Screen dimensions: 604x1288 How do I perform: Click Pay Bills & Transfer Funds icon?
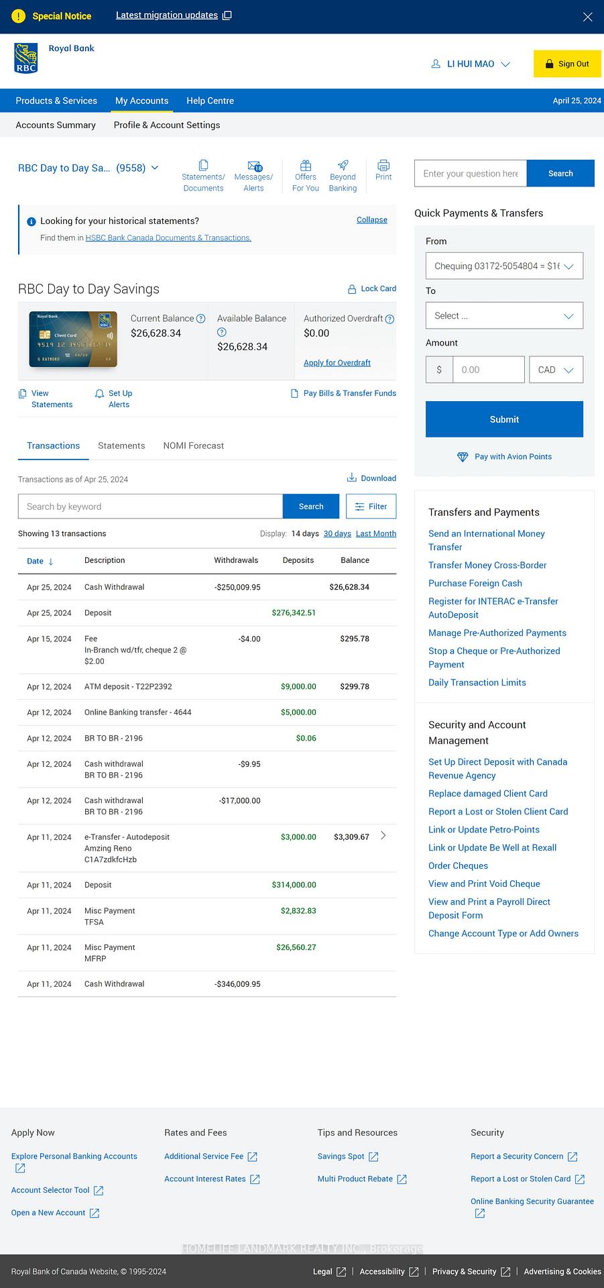294,394
